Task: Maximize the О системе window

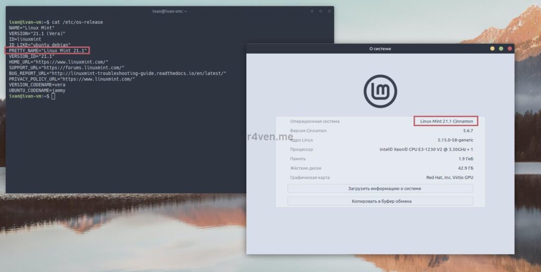Action: click(500, 48)
